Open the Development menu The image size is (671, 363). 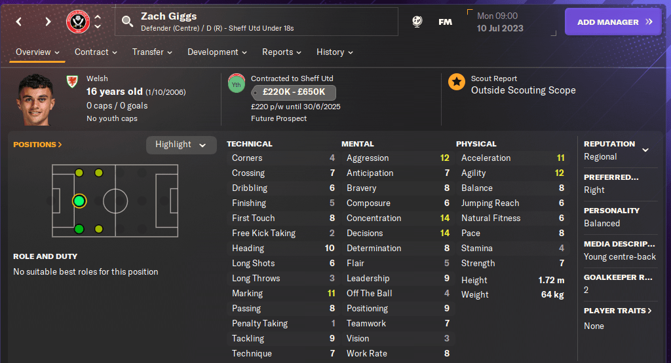click(217, 52)
